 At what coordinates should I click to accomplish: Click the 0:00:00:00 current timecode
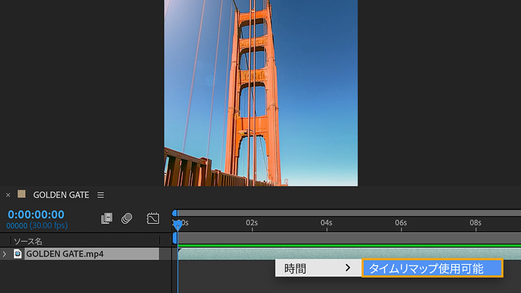pyautogui.click(x=36, y=215)
